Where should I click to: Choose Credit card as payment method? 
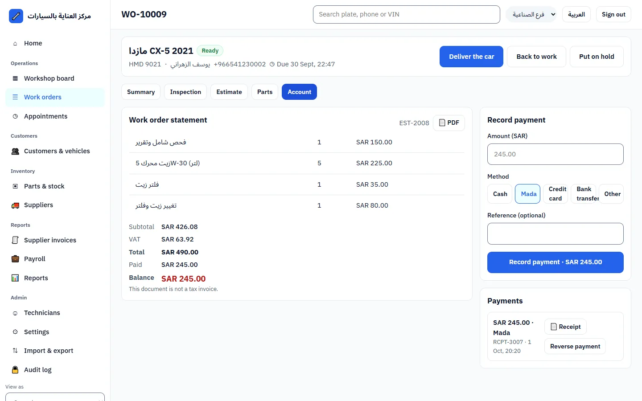(556, 194)
